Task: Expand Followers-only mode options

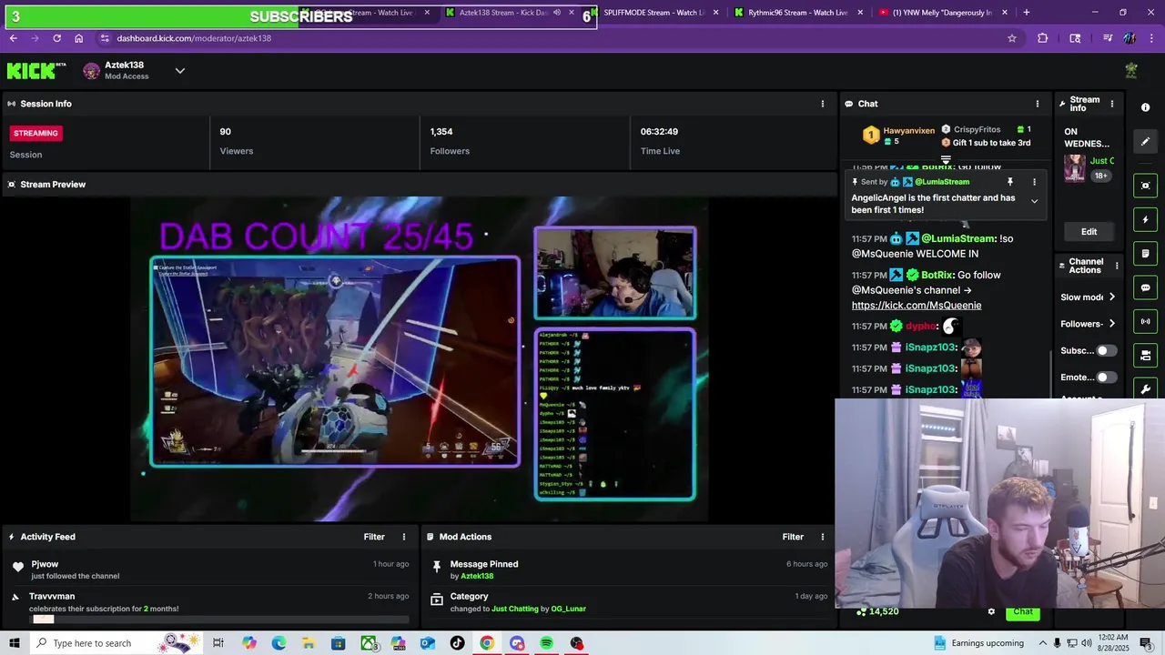Action: pos(1111,324)
